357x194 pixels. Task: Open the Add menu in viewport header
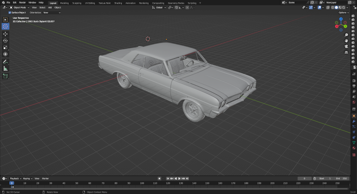pos(50,8)
